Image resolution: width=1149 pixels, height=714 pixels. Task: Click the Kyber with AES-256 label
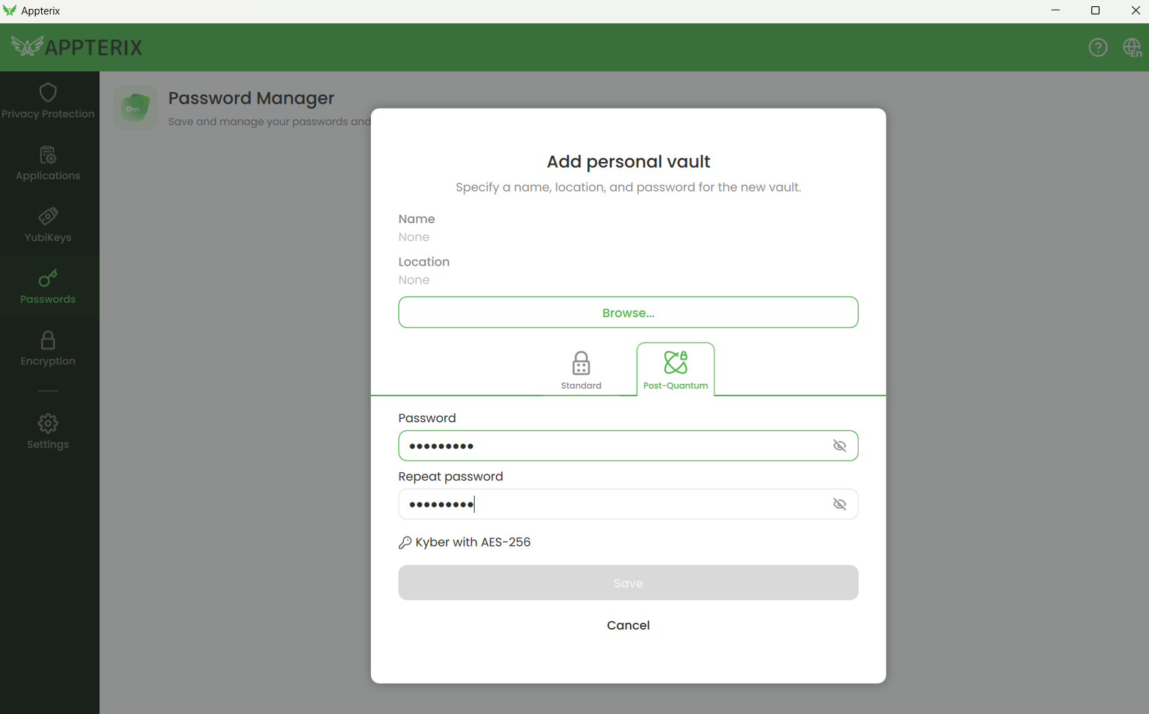point(473,542)
